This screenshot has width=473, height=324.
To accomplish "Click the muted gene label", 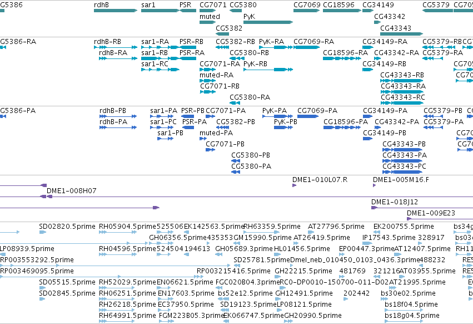I will (210, 17).
